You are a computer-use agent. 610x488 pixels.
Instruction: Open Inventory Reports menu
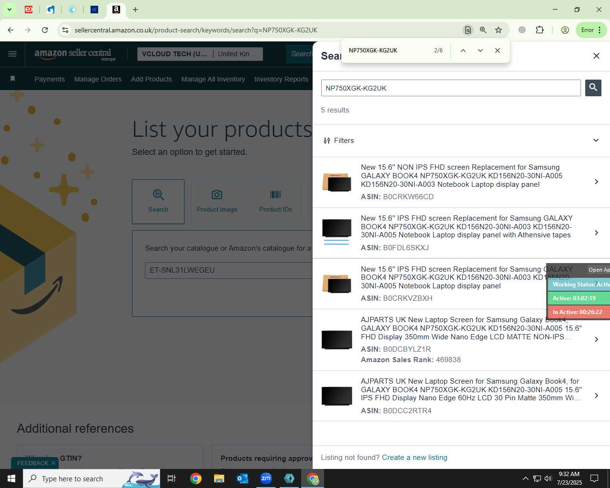[x=281, y=79]
